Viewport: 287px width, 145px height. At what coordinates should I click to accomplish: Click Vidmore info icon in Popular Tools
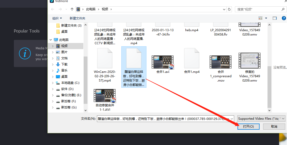[25, 53]
